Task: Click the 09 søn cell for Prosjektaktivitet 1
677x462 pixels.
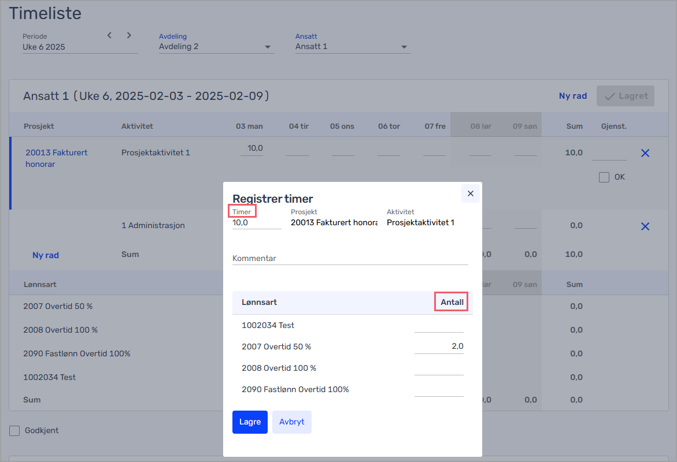Action: pos(526,149)
